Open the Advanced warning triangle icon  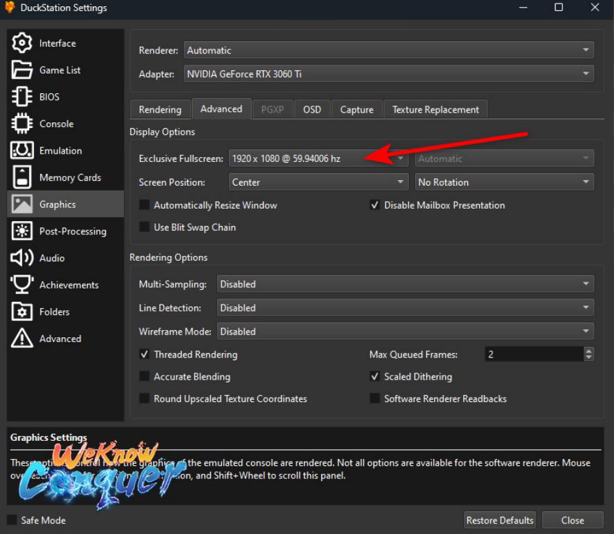22,338
